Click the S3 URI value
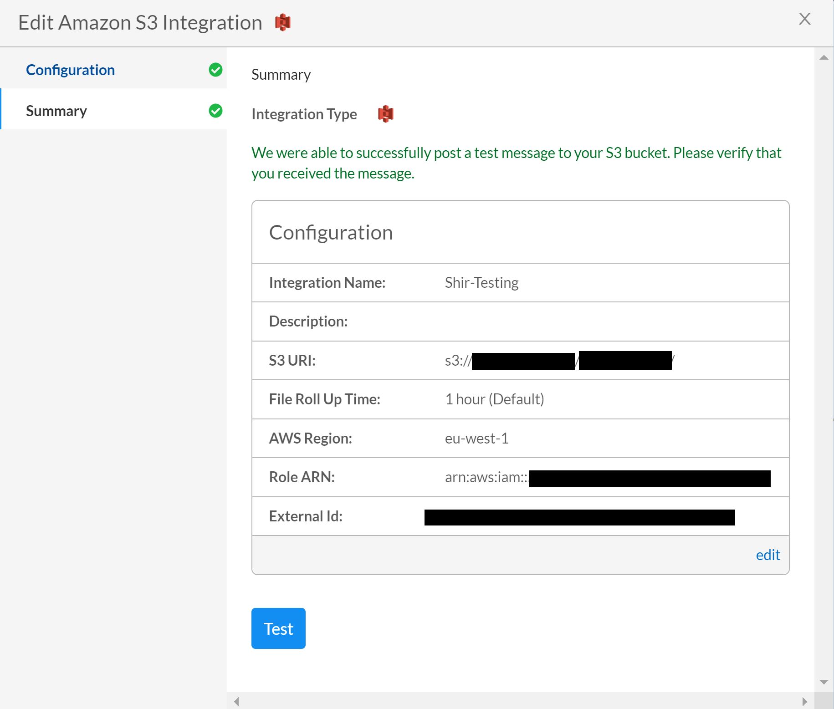834x709 pixels. click(x=559, y=361)
